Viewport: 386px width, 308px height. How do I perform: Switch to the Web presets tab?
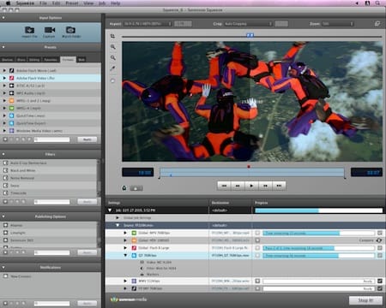click(81, 59)
